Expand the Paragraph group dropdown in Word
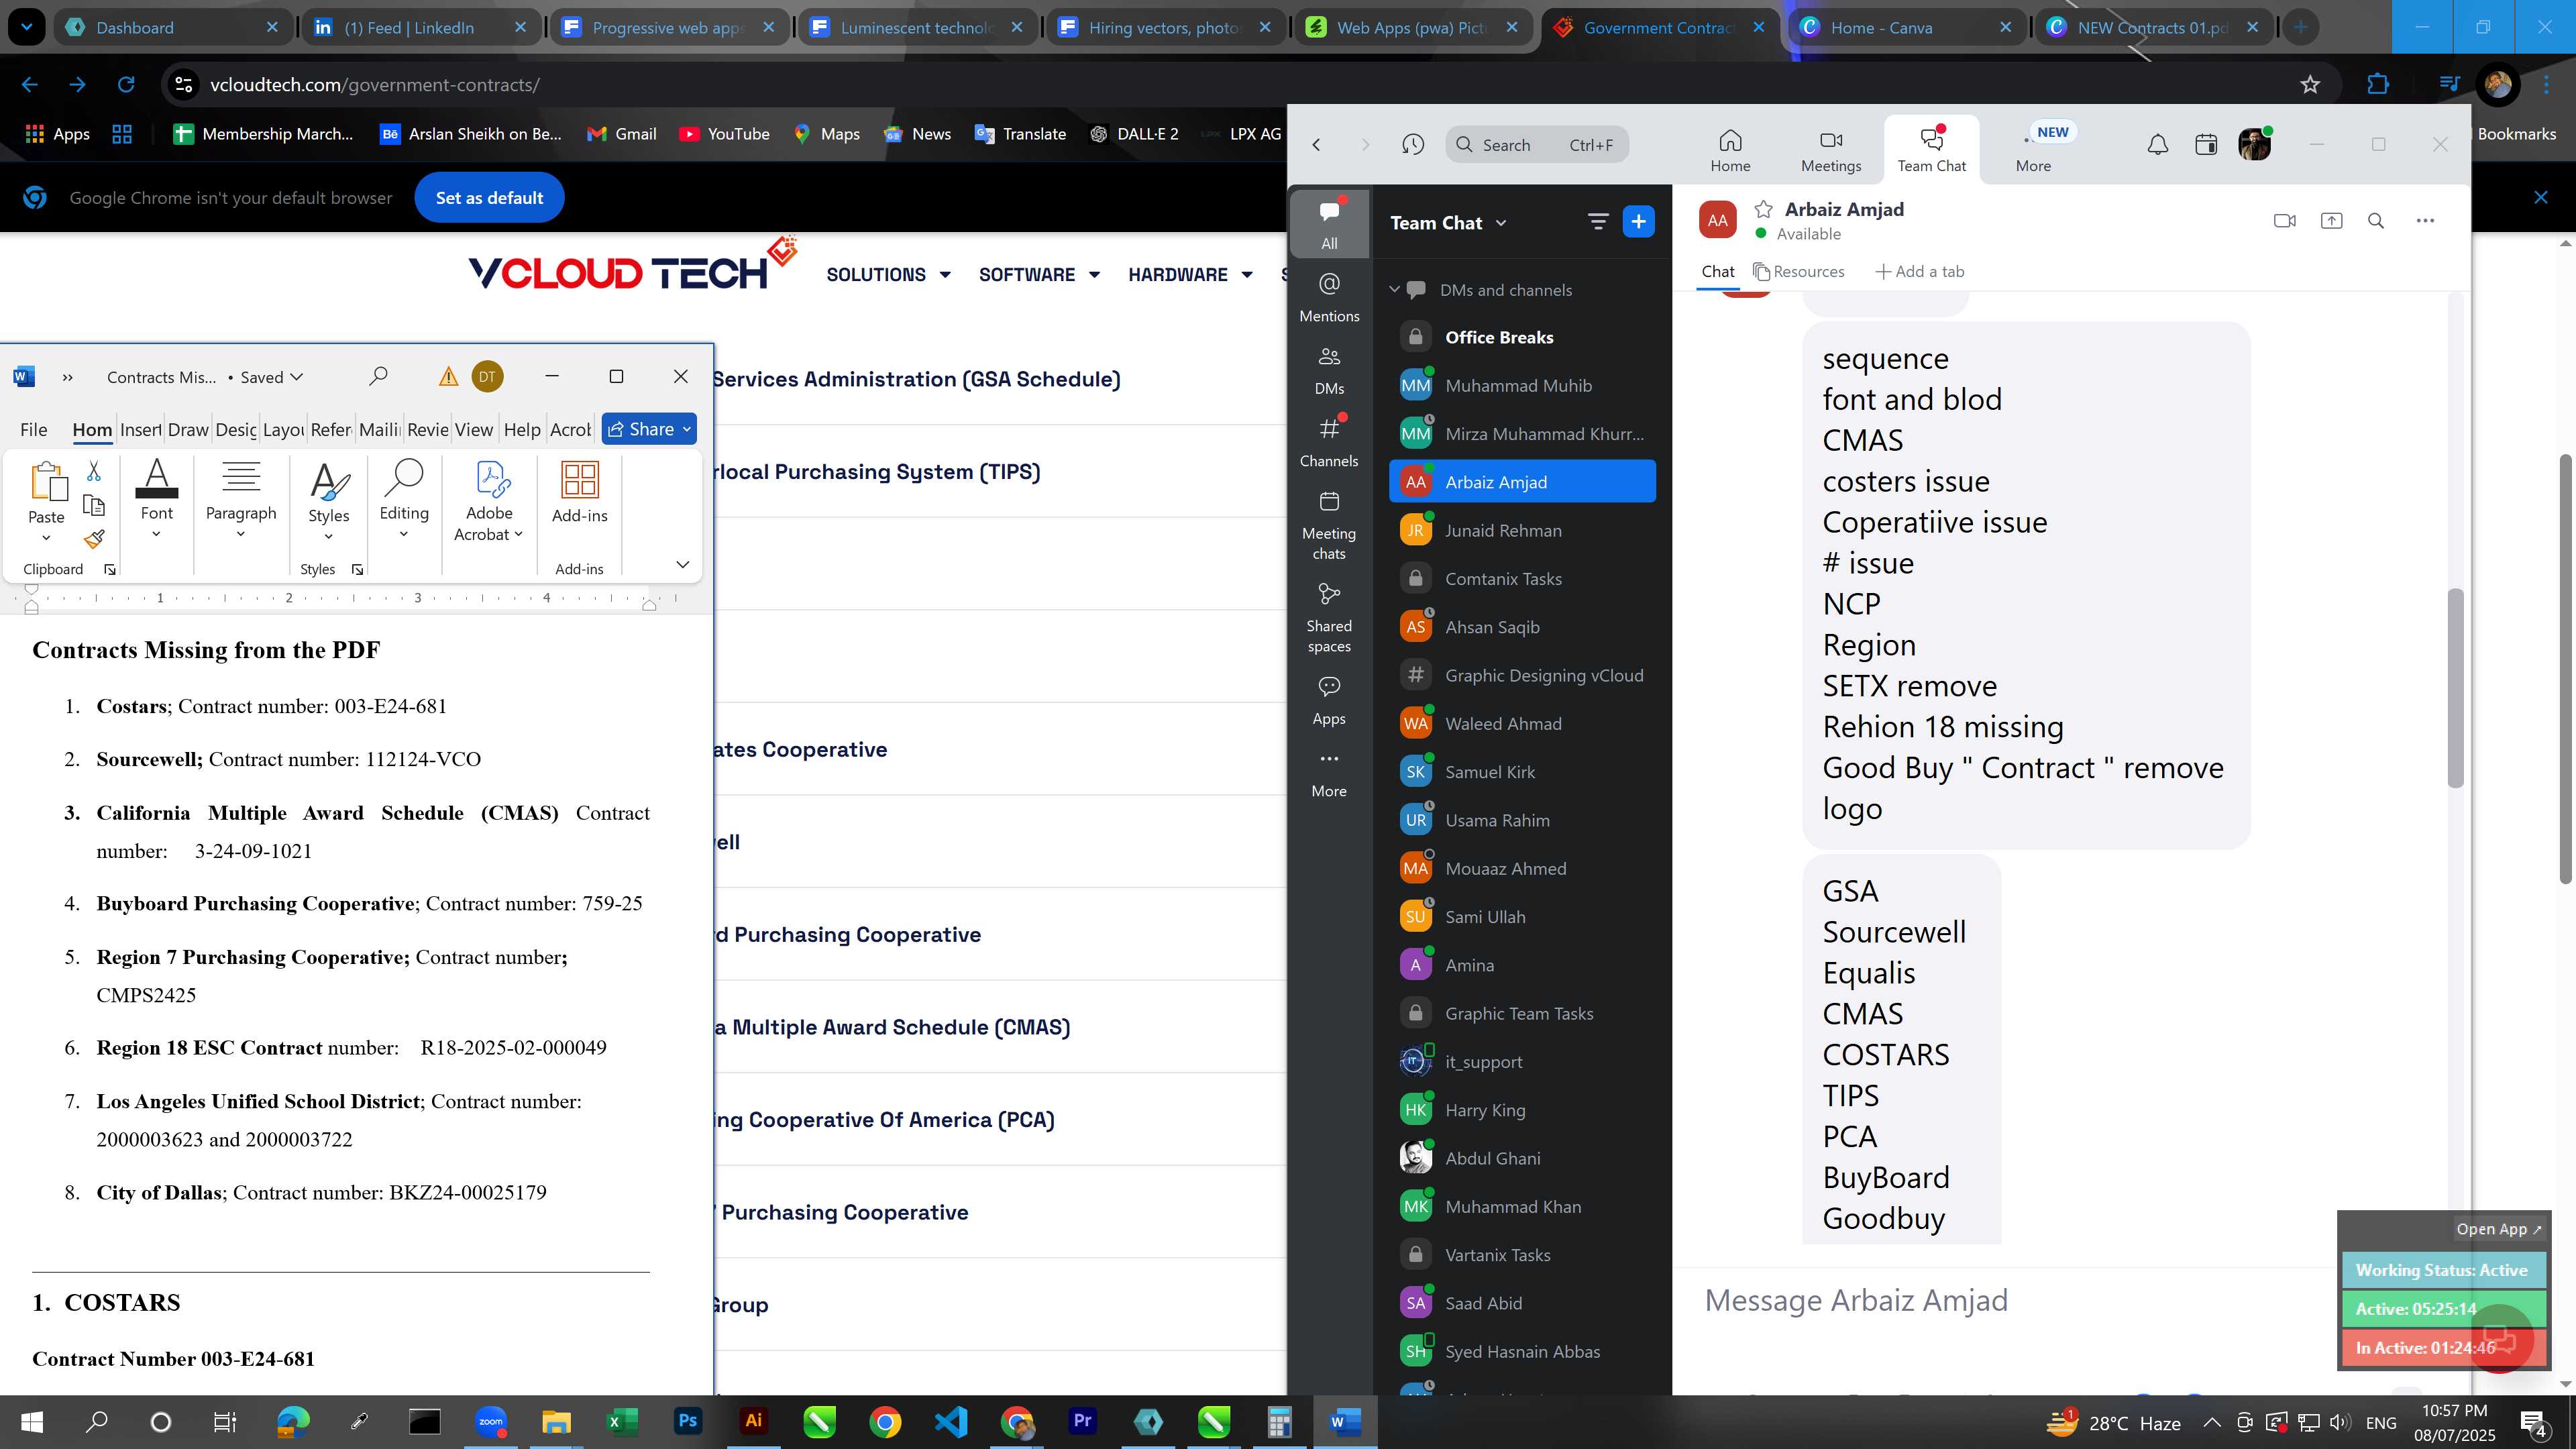2576x1449 pixels. [x=240, y=534]
